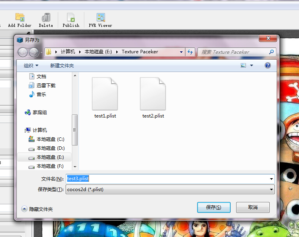Click the 取消 button

[x=253, y=207]
